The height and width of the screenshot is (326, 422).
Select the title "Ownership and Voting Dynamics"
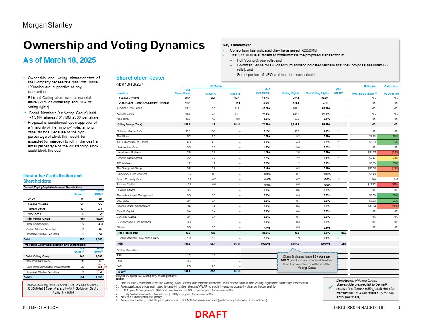pos(114,45)
